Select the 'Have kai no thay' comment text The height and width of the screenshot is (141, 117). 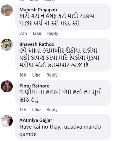[x=60, y=130]
